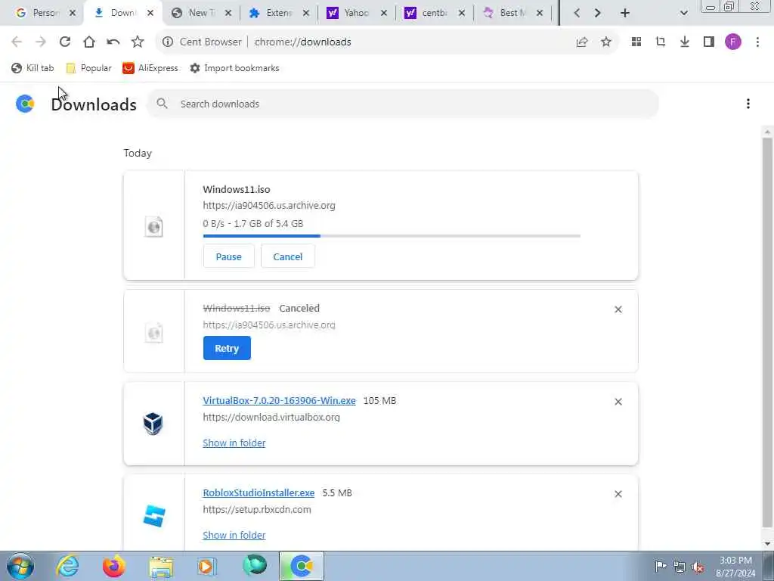Toggle the side panel icon
Viewport: 774px width, 581px height.
(x=709, y=42)
